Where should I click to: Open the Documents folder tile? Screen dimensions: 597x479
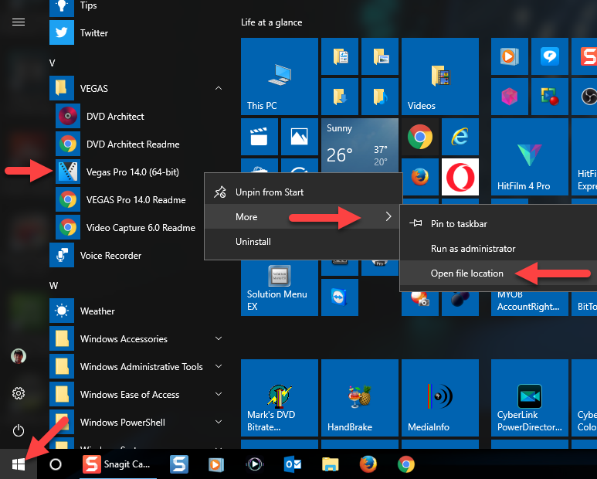(339, 56)
